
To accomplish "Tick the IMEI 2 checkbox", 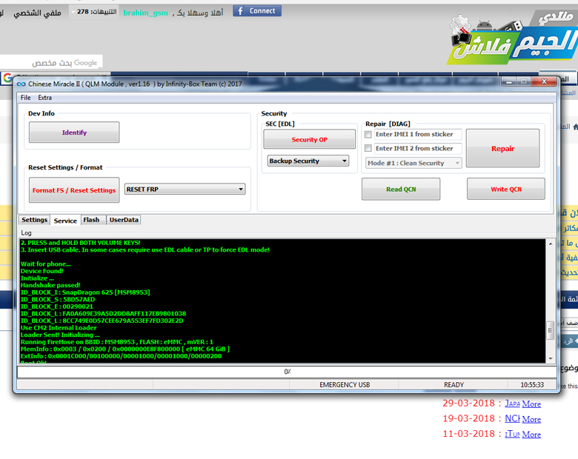I will [368, 148].
